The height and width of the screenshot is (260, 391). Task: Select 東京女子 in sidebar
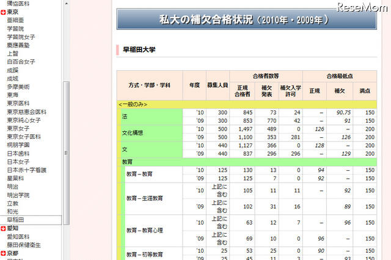(18, 128)
